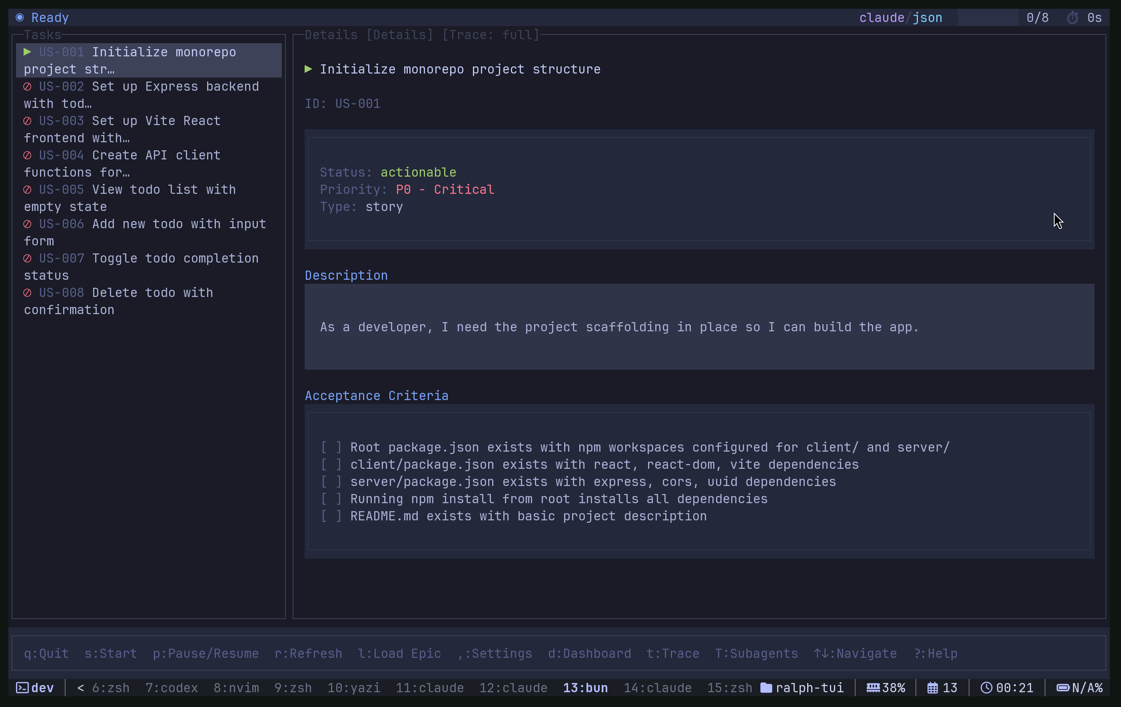
Task: Open the claude/json engine selector
Action: click(900, 18)
